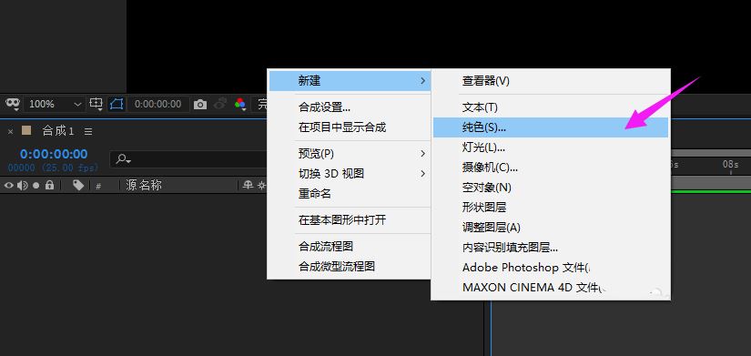Choose 合成微型流程图 menu entry
The image size is (751, 356).
coord(350,267)
